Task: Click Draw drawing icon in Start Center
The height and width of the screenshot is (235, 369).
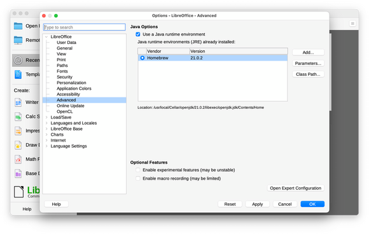Action: (18, 145)
